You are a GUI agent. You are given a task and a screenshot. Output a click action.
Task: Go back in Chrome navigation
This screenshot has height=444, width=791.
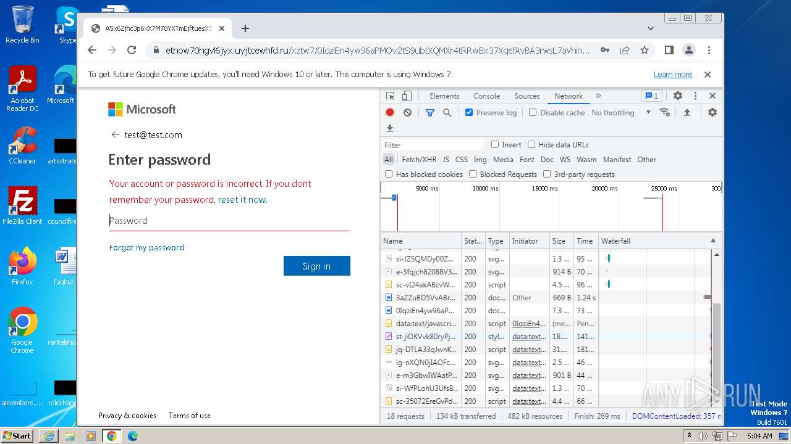pyautogui.click(x=92, y=50)
